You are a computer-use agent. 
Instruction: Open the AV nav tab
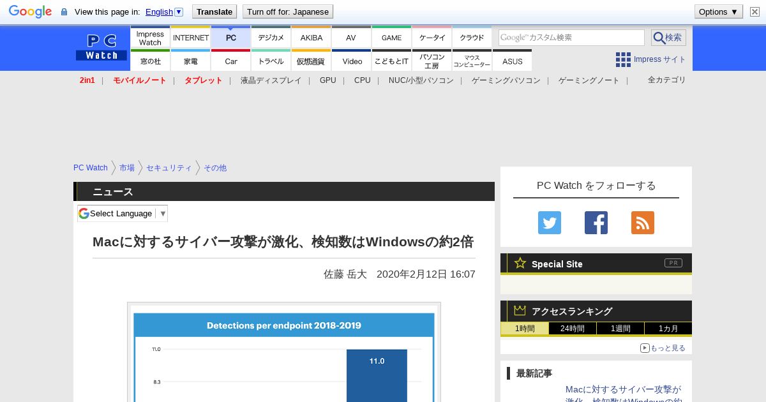pyautogui.click(x=351, y=38)
